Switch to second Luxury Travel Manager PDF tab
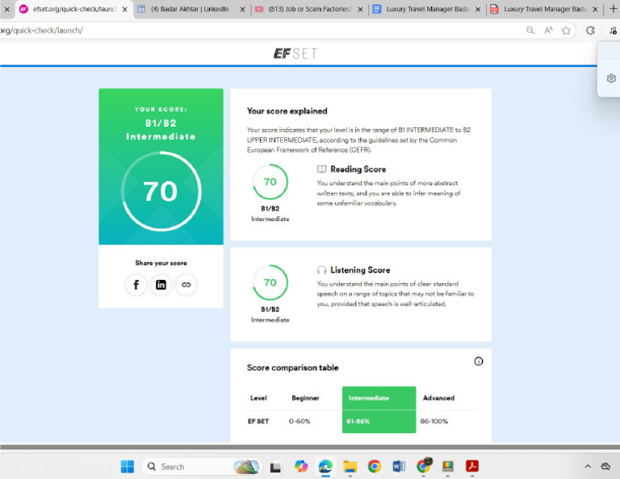620x479 pixels. click(544, 9)
